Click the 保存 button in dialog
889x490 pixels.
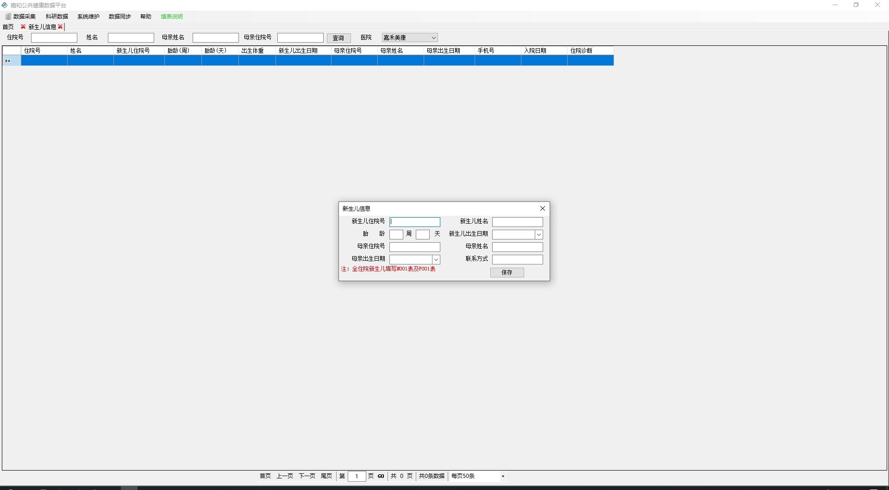pos(507,272)
